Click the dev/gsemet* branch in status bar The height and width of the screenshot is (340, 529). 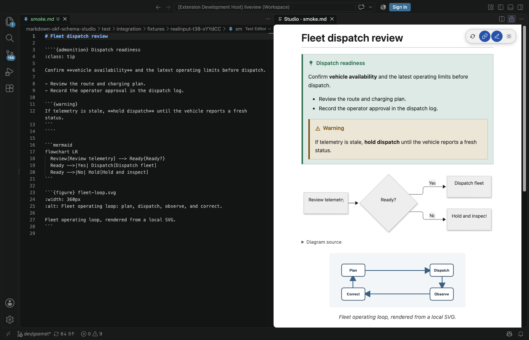pos(34,334)
